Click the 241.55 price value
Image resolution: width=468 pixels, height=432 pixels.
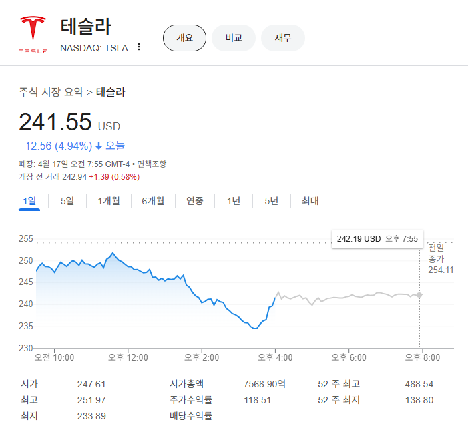coord(55,122)
